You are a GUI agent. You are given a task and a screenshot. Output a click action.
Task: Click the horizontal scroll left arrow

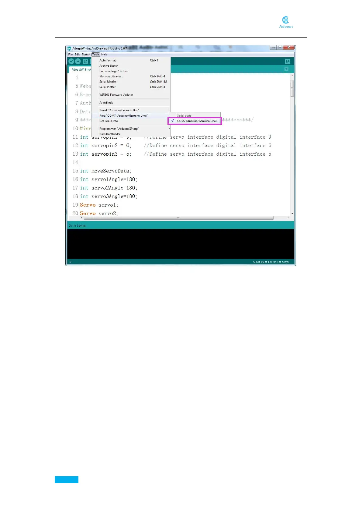(81, 218)
